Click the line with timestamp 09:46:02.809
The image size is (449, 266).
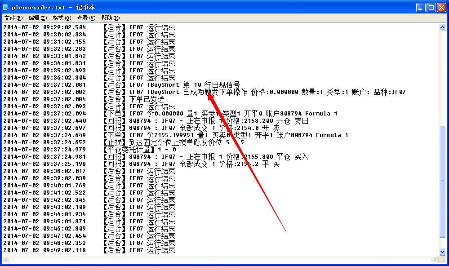coord(89,229)
